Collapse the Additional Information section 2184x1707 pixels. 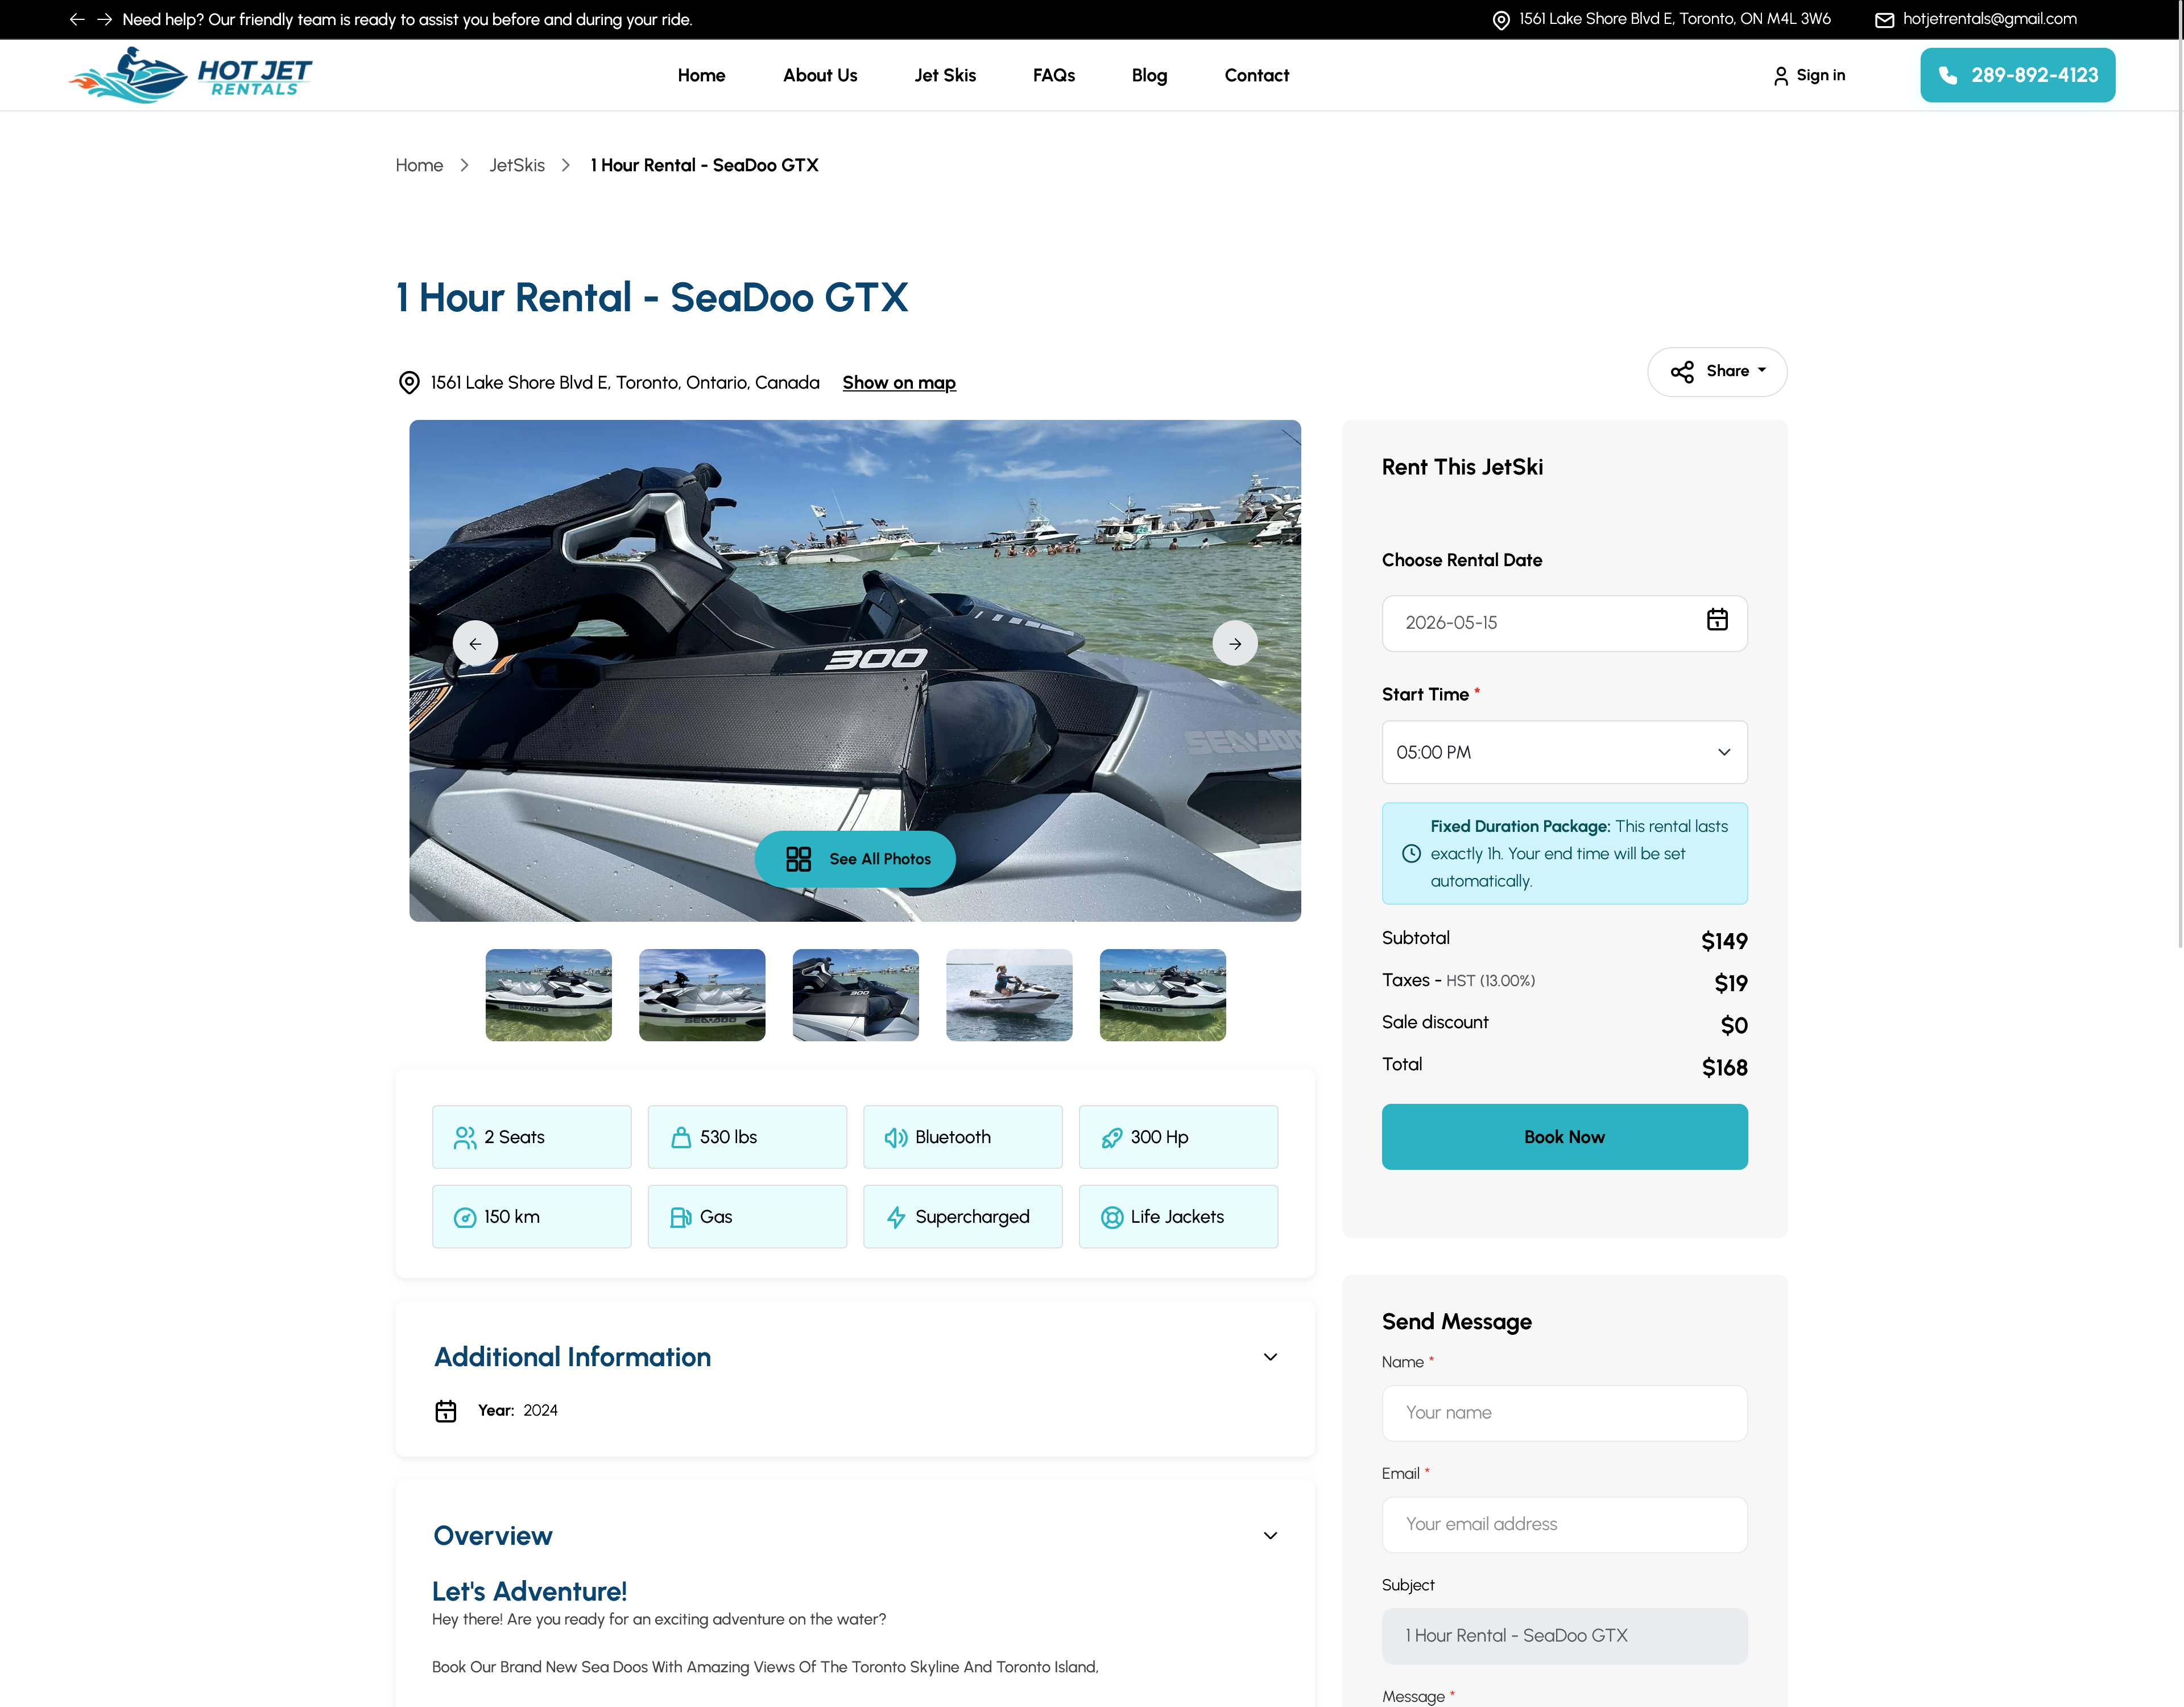pos(1270,1357)
